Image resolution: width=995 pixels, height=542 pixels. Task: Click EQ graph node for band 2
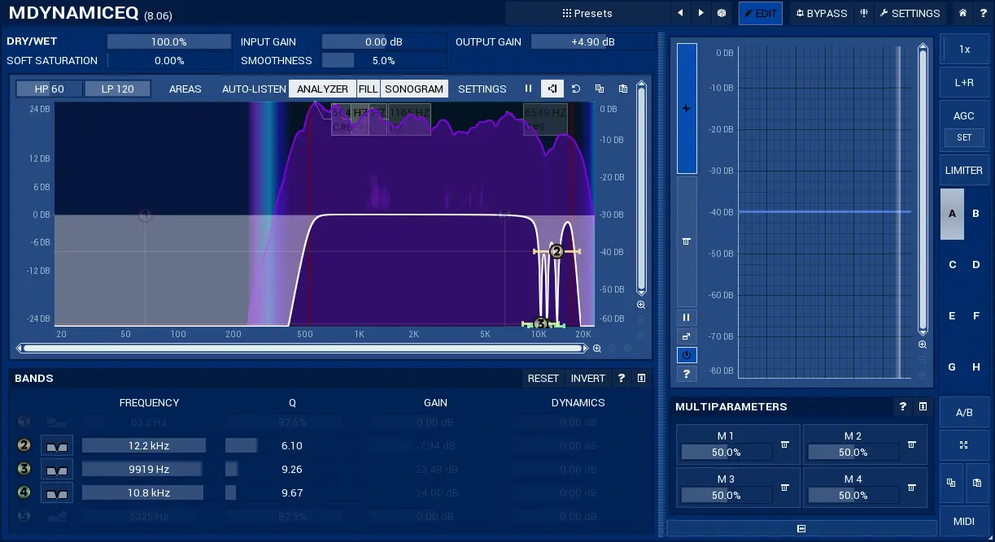[x=556, y=252]
